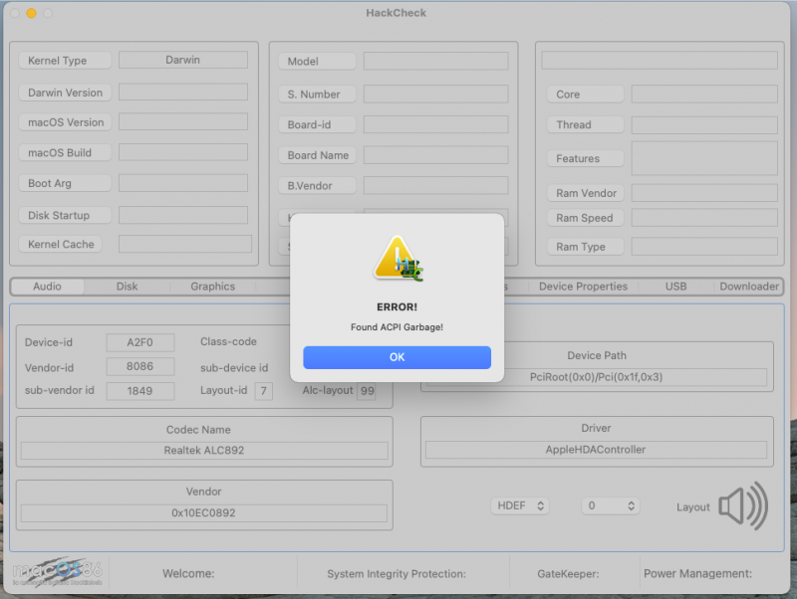The height and width of the screenshot is (599, 797).
Task: Click the Board Name button
Action: (x=317, y=155)
